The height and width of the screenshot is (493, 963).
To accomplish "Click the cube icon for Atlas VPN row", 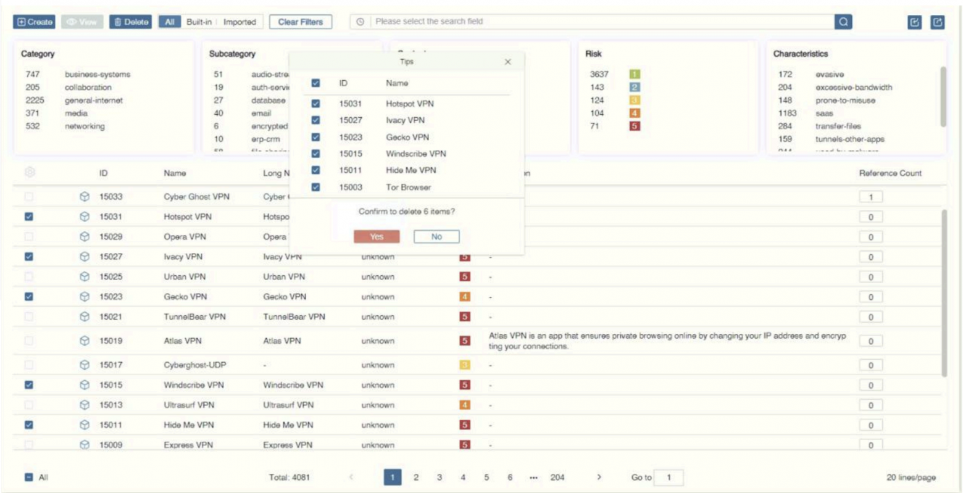I will tap(85, 341).
